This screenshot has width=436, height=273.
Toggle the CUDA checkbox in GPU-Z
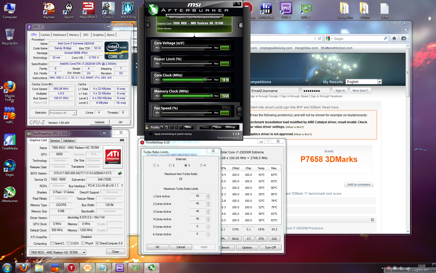click(x=69, y=243)
